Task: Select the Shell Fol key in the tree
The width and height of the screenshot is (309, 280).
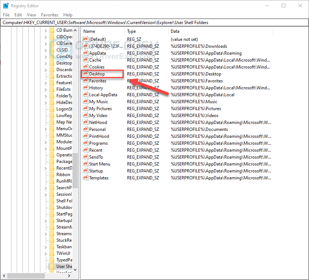Action: (x=64, y=201)
